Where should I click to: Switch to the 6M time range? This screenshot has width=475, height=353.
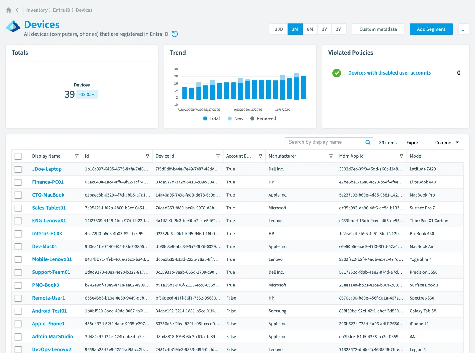pos(310,29)
